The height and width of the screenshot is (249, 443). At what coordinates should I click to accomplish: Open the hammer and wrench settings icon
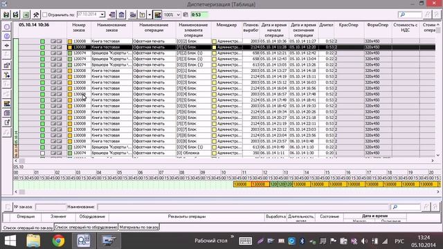tap(36, 15)
